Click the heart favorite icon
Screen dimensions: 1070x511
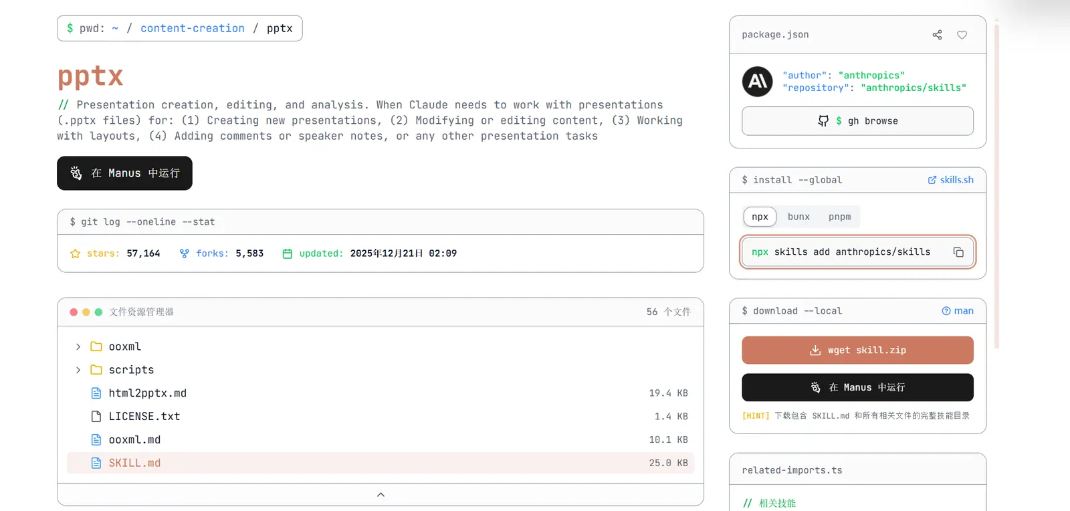[962, 35]
